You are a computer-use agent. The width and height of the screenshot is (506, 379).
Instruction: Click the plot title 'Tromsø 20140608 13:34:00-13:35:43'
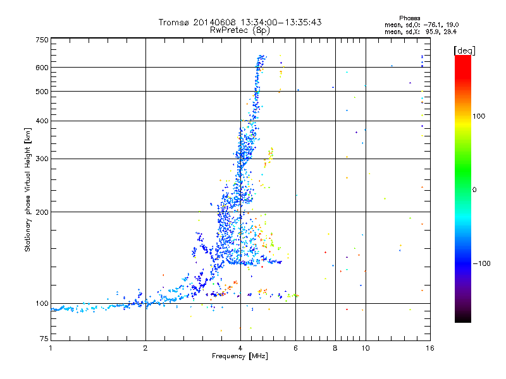[240, 22]
